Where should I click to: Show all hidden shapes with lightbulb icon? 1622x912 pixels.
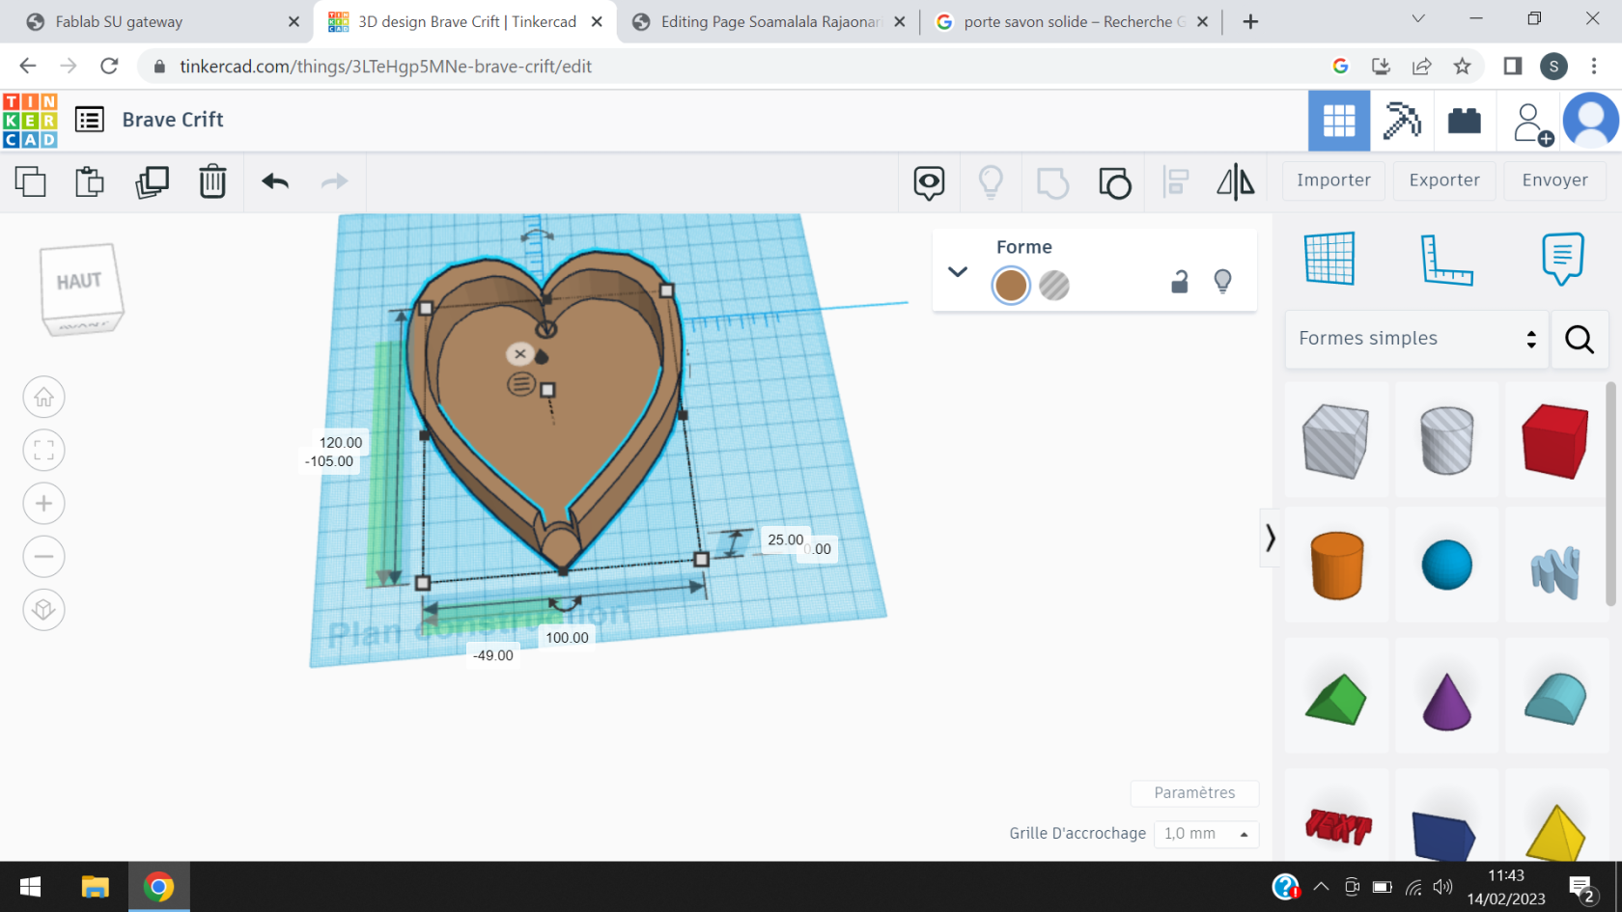pos(991,182)
